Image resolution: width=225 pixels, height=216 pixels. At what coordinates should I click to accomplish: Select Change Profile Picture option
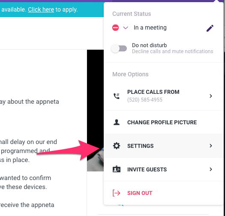(x=164, y=122)
